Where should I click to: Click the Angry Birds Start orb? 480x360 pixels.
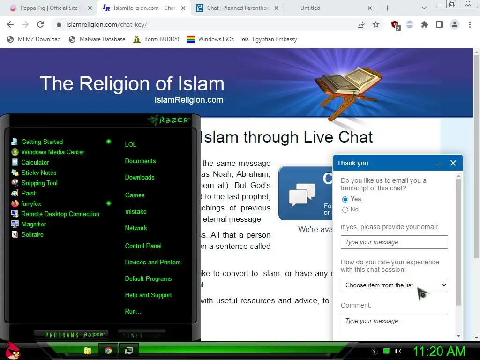point(13,351)
